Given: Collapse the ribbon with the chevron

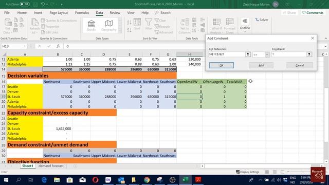Looking at the screenshot, I should (x=325, y=39).
